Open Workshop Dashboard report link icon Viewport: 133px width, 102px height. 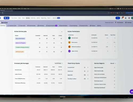click(114, 88)
